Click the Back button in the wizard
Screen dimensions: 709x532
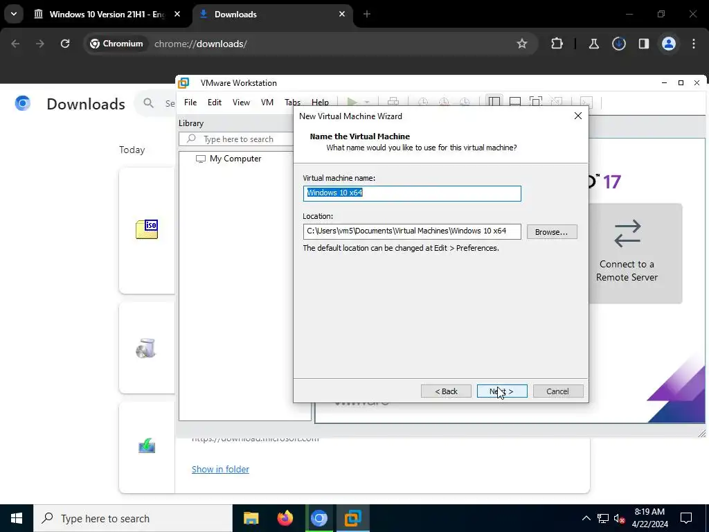point(446,391)
